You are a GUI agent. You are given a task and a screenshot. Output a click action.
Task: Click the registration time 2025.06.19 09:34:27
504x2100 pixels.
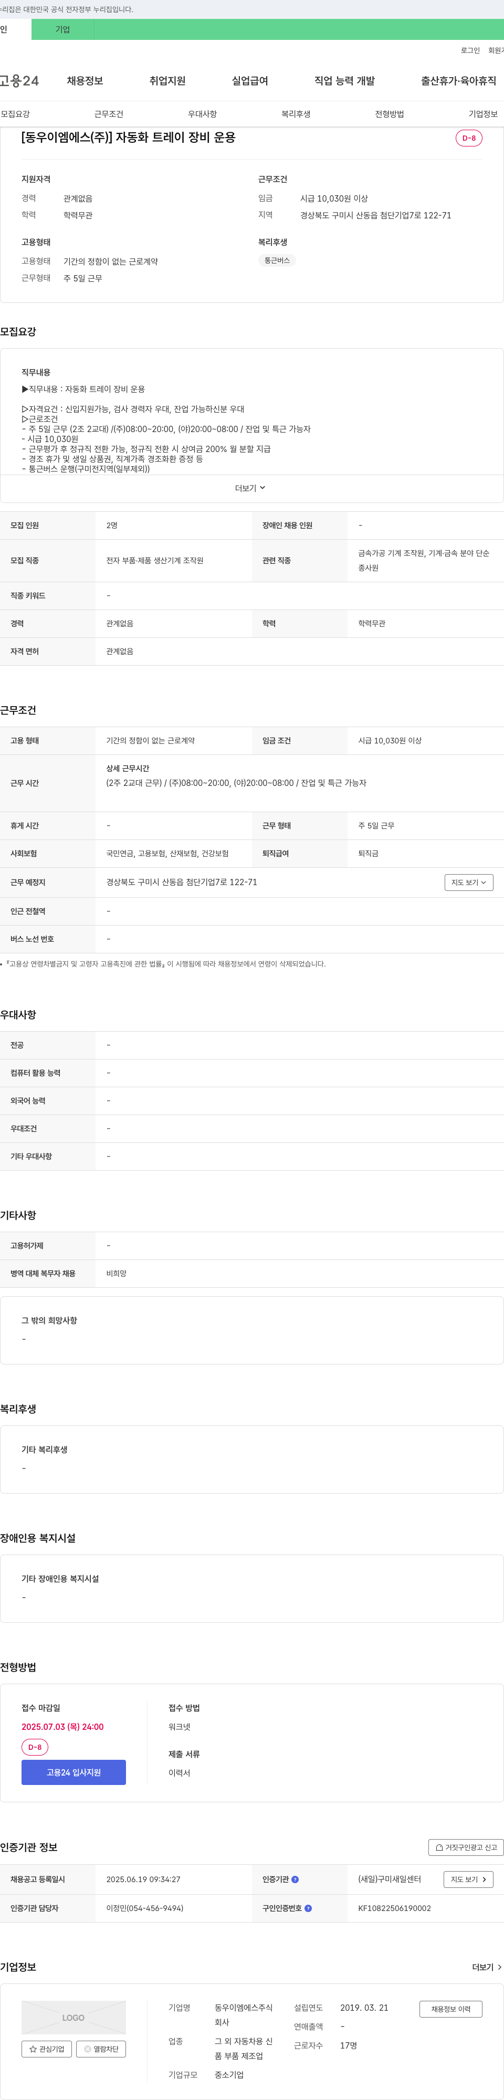143,1879
